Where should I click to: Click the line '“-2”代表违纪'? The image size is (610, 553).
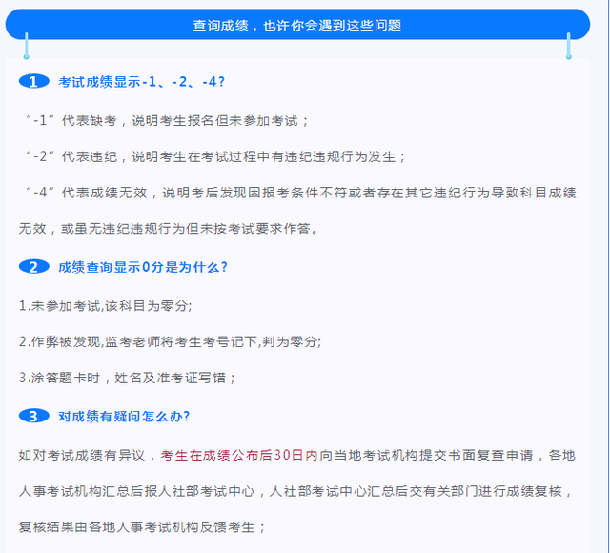(x=214, y=156)
